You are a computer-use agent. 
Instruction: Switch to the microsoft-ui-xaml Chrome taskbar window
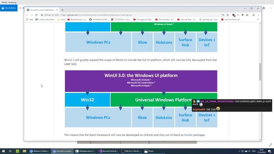tap(62, 151)
